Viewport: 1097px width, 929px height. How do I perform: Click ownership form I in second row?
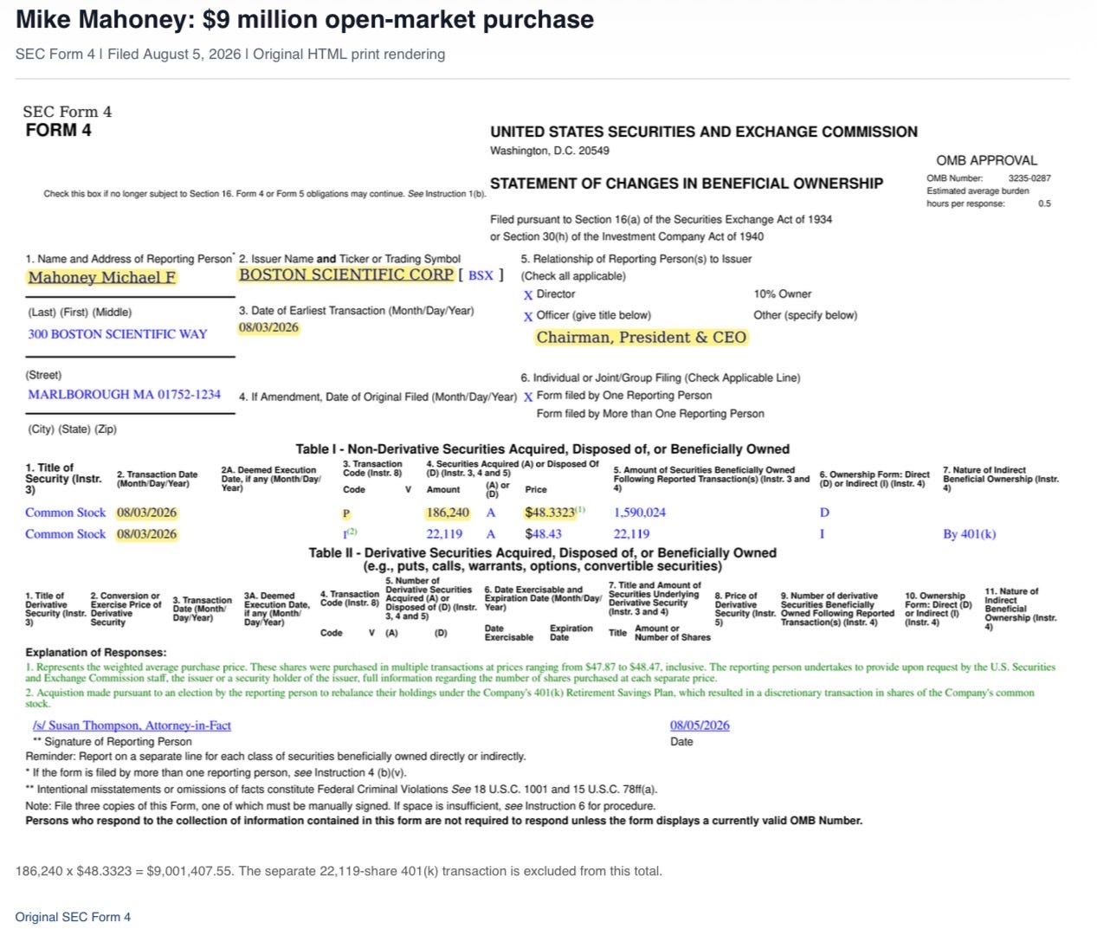(822, 534)
